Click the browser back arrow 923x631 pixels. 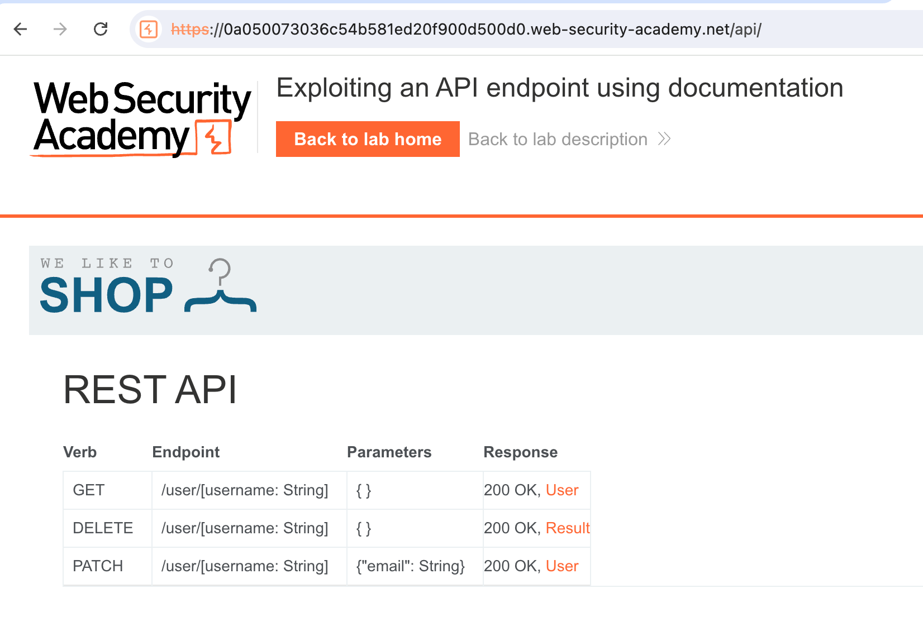click(x=21, y=29)
